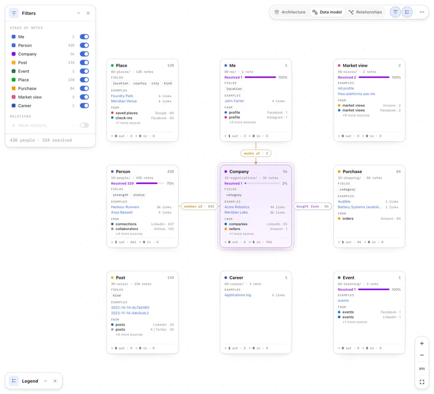The height and width of the screenshot is (394, 434).
Task: Disable the Company filter switch
Action: (85, 54)
